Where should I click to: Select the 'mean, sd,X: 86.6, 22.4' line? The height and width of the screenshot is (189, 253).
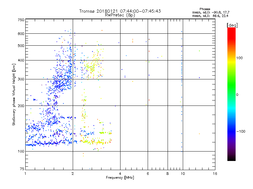(210, 16)
